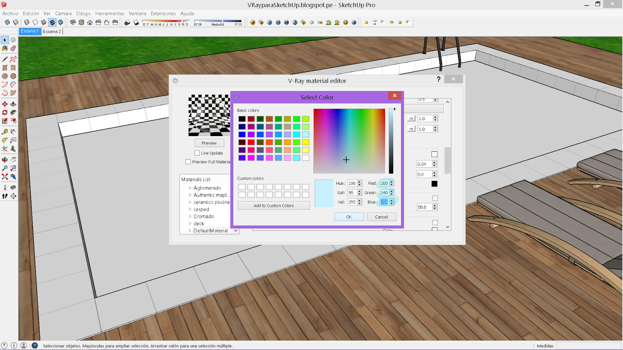
Task: Switch to the Escena 2 tab
Action: click(52, 31)
